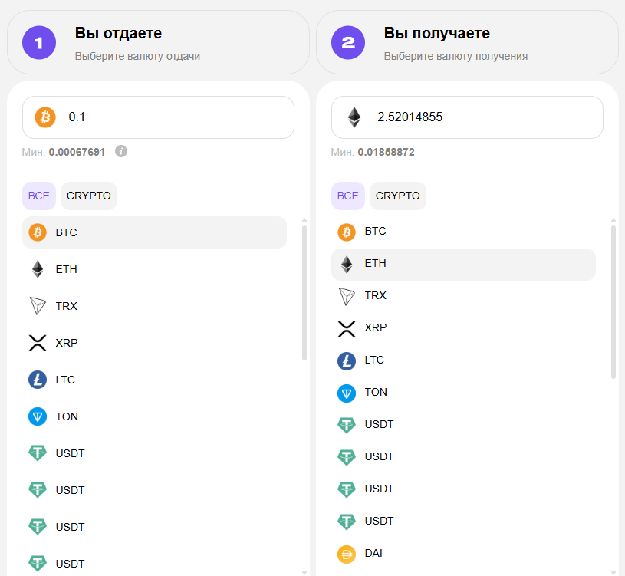The height and width of the screenshot is (576, 625).
Task: Click the TRX icon in the give list
Action: pyautogui.click(x=38, y=306)
